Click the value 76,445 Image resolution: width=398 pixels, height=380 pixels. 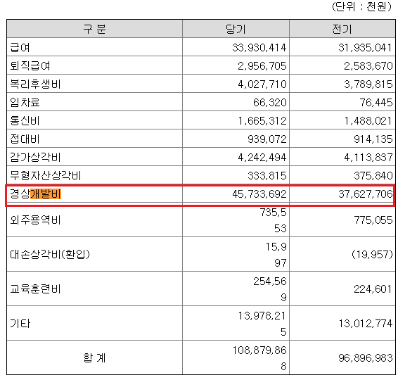coord(376,103)
